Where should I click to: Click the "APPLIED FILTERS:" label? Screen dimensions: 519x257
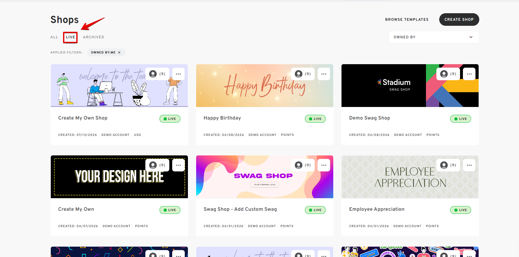point(66,53)
